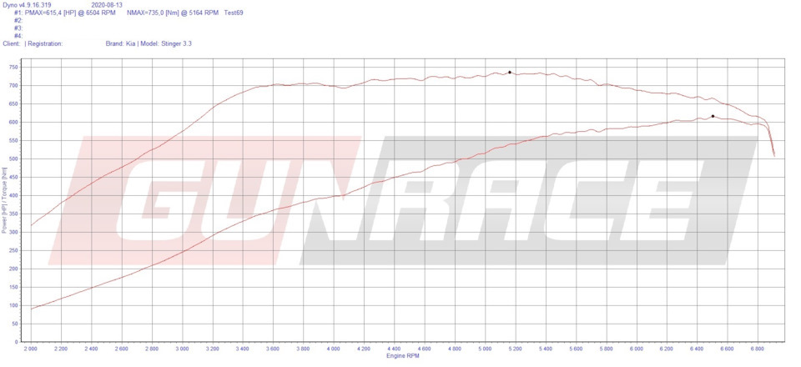The image size is (801, 367).
Task: Click the '5 200' RPM tick label
Action: click(515, 348)
